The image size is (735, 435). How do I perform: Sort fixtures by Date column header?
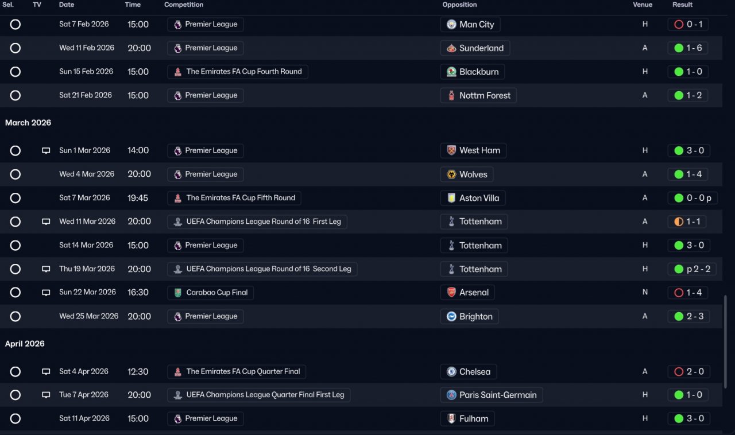67,5
